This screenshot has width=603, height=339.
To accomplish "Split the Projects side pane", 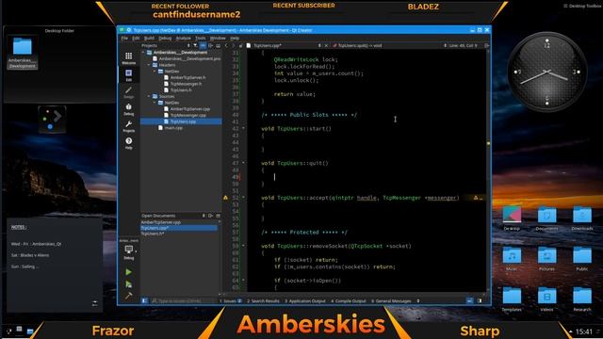I will pos(210,45).
